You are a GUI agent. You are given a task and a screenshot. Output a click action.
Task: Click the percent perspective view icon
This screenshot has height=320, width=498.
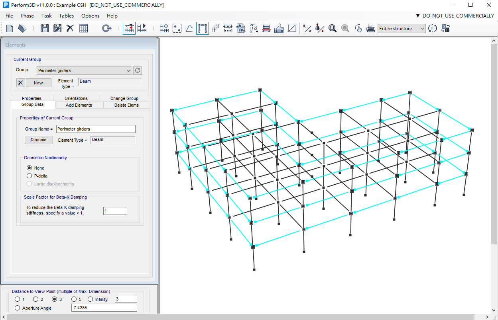pos(307,28)
